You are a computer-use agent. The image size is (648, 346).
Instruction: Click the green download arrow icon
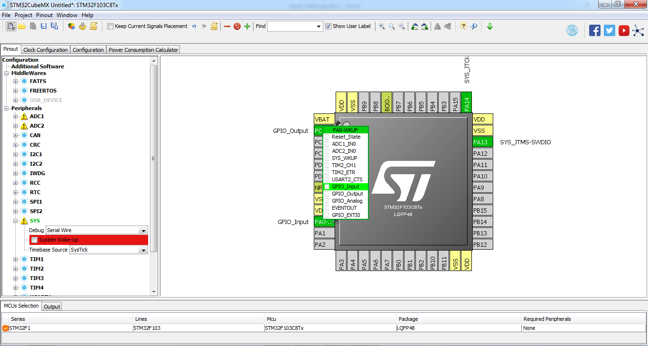(490, 26)
